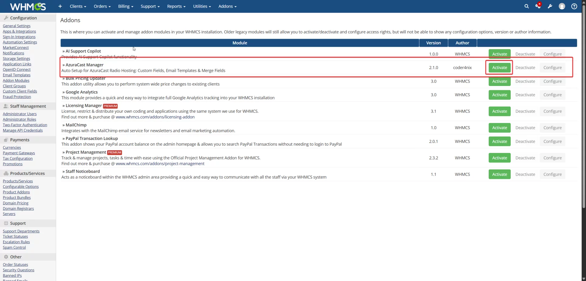Open the Orders menu
Screen dimensions: 586x281
[x=102, y=6]
